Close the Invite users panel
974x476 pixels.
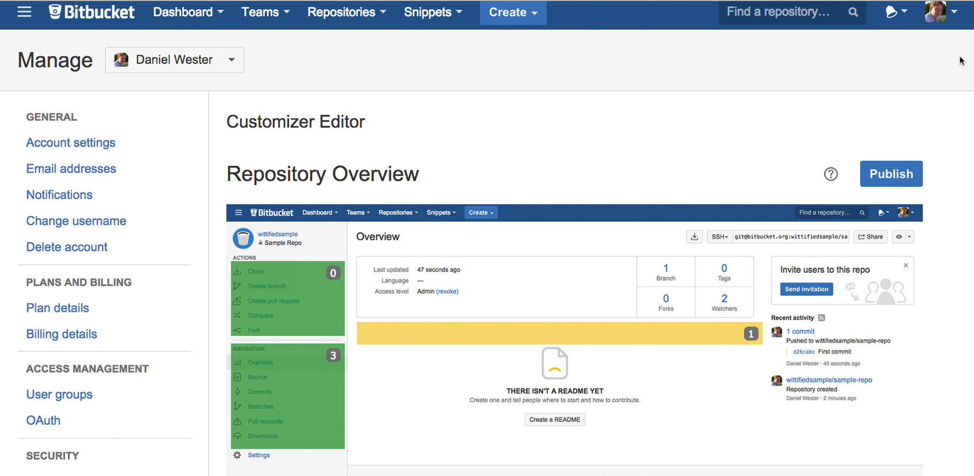point(906,266)
